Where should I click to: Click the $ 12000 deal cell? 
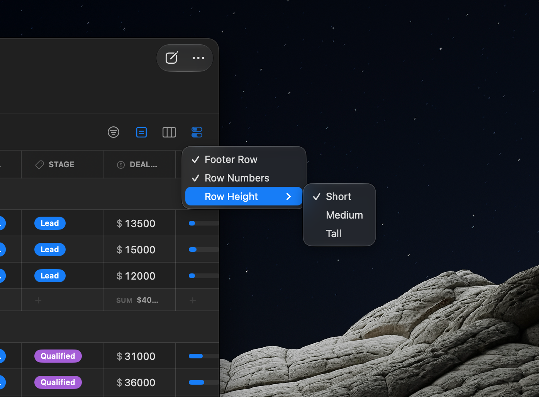click(139, 276)
